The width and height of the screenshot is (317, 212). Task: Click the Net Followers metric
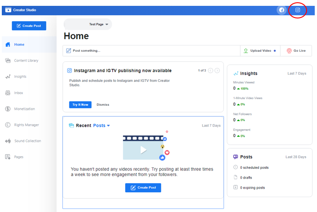[x=242, y=117]
